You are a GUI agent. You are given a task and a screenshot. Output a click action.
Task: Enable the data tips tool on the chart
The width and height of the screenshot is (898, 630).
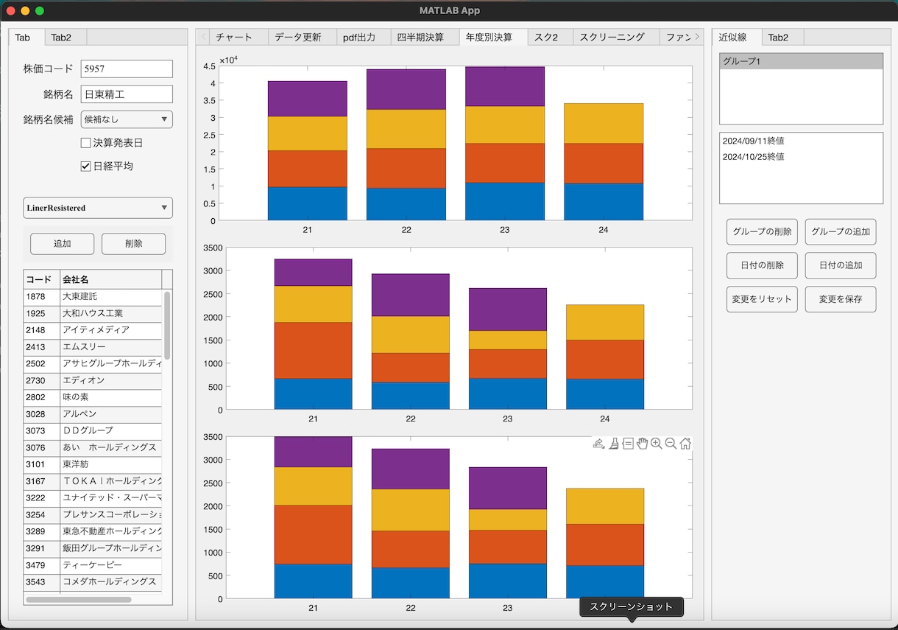628,444
